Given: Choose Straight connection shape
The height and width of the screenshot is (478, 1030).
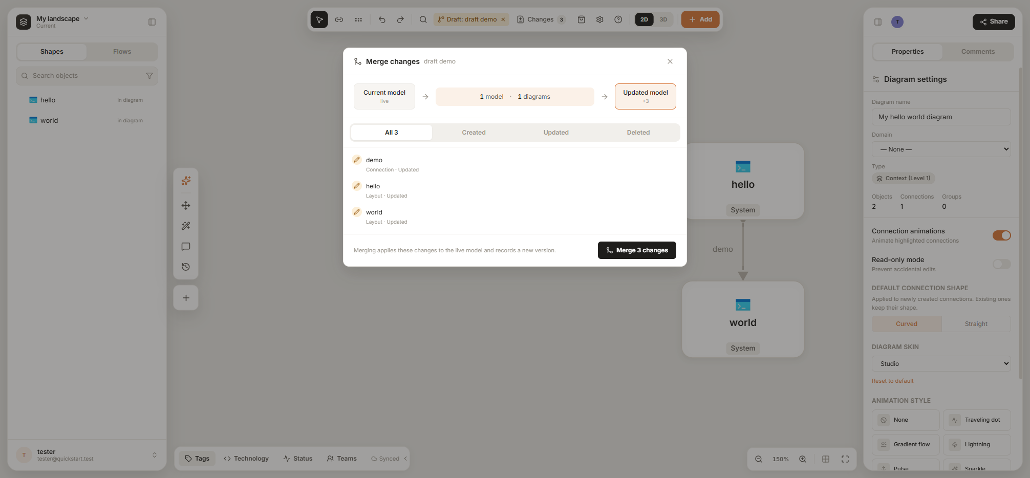Looking at the screenshot, I should (976, 324).
